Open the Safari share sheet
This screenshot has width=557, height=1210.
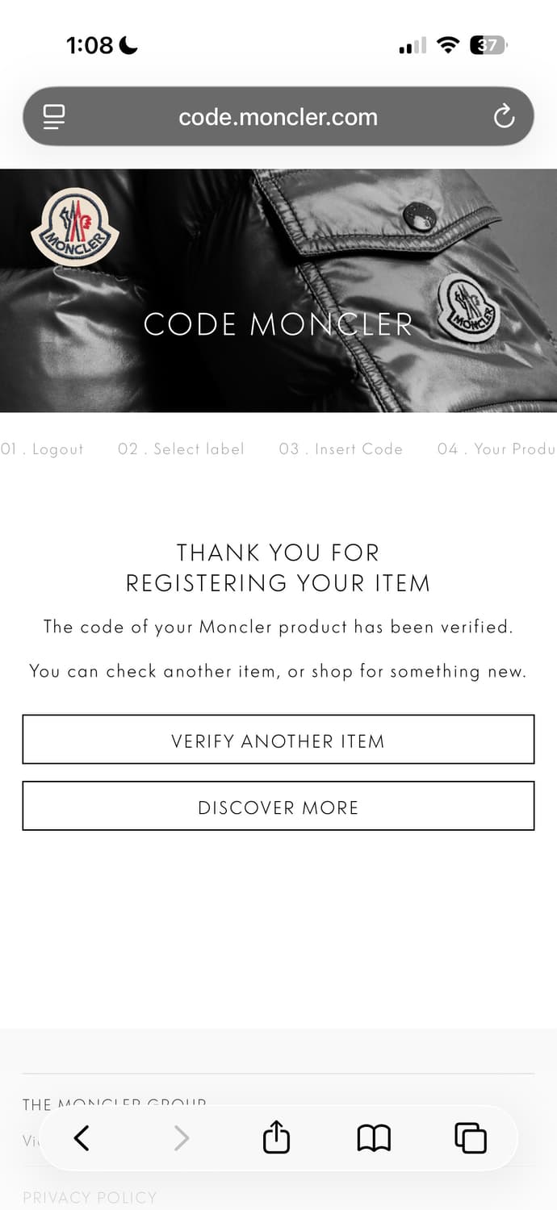(x=276, y=1138)
